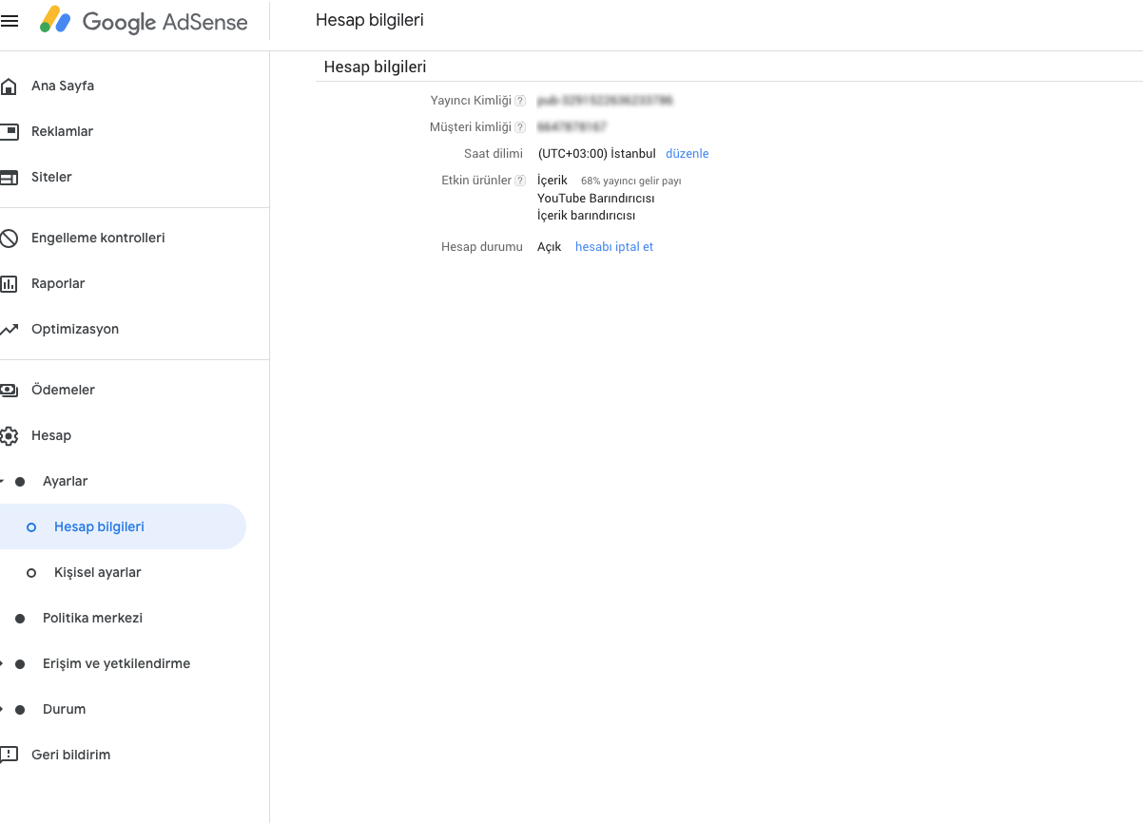Click the blurred customer ID value
Viewport: 1143px width, 823px height.
coord(571,126)
